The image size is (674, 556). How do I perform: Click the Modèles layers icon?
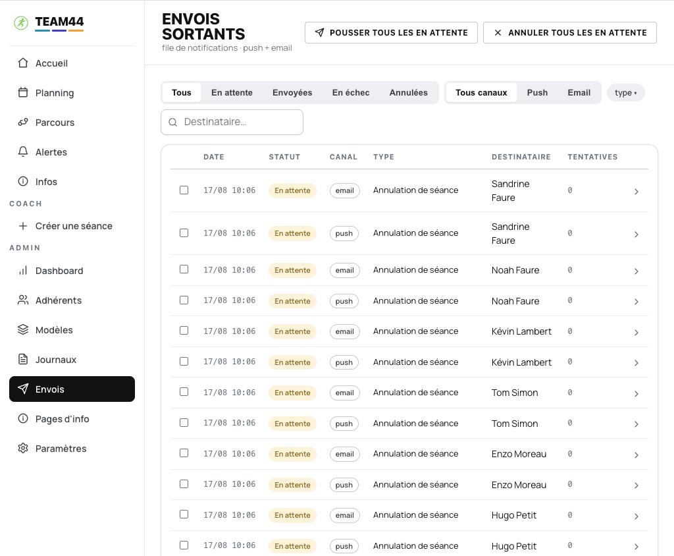pyautogui.click(x=23, y=330)
